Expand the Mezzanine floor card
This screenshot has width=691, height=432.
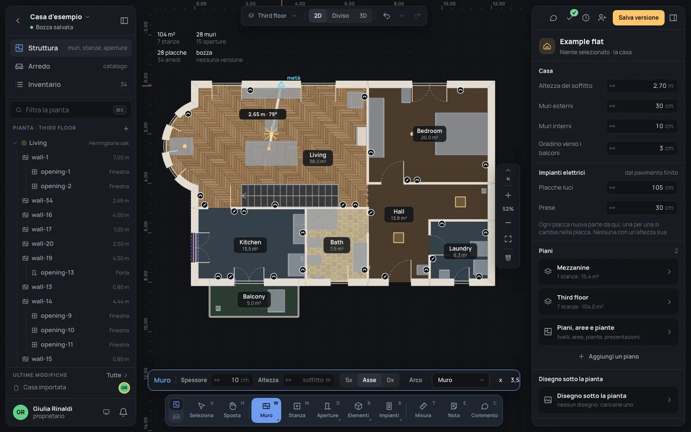coord(608,272)
